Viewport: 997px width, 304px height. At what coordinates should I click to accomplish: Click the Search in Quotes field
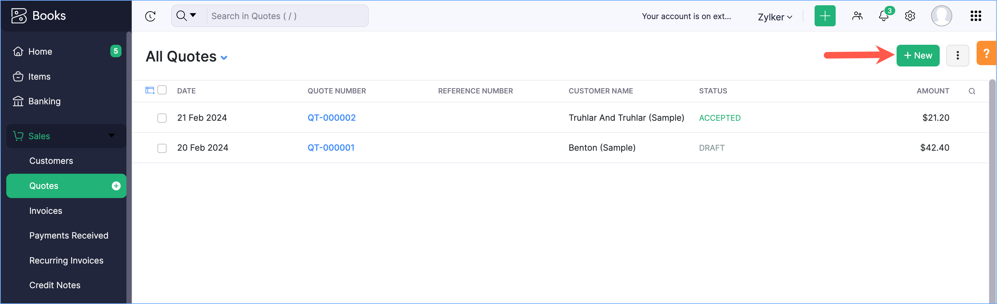click(286, 16)
